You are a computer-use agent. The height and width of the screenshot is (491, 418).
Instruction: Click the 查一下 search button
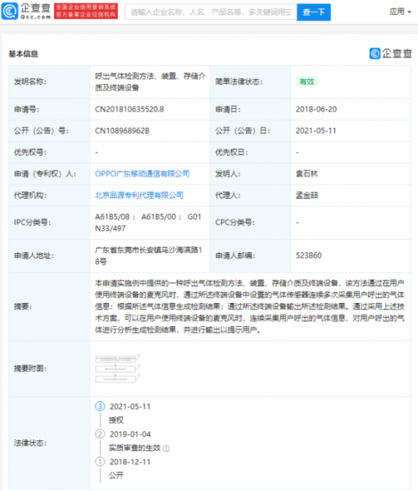(314, 12)
